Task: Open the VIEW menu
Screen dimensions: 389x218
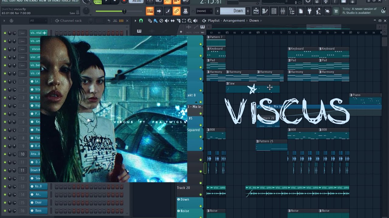Action: coord(43,1)
